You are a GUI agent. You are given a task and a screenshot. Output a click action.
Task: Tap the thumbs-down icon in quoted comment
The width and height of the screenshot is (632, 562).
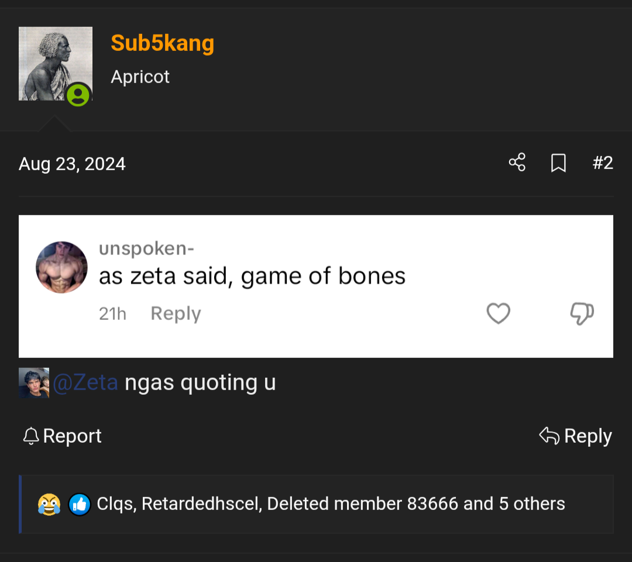582,314
